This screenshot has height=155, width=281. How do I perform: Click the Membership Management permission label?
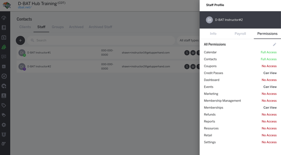coord(222,101)
